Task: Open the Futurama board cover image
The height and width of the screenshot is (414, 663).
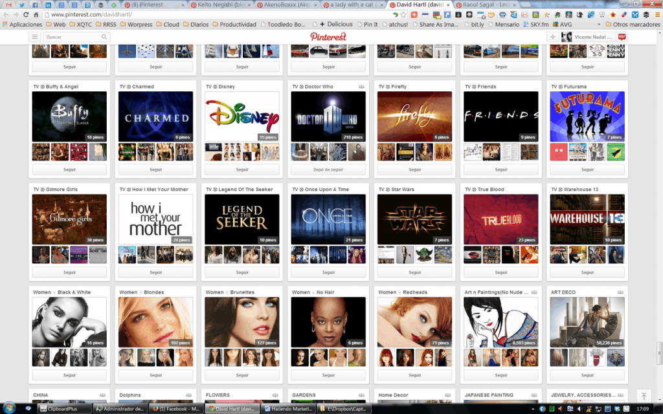Action: click(587, 116)
